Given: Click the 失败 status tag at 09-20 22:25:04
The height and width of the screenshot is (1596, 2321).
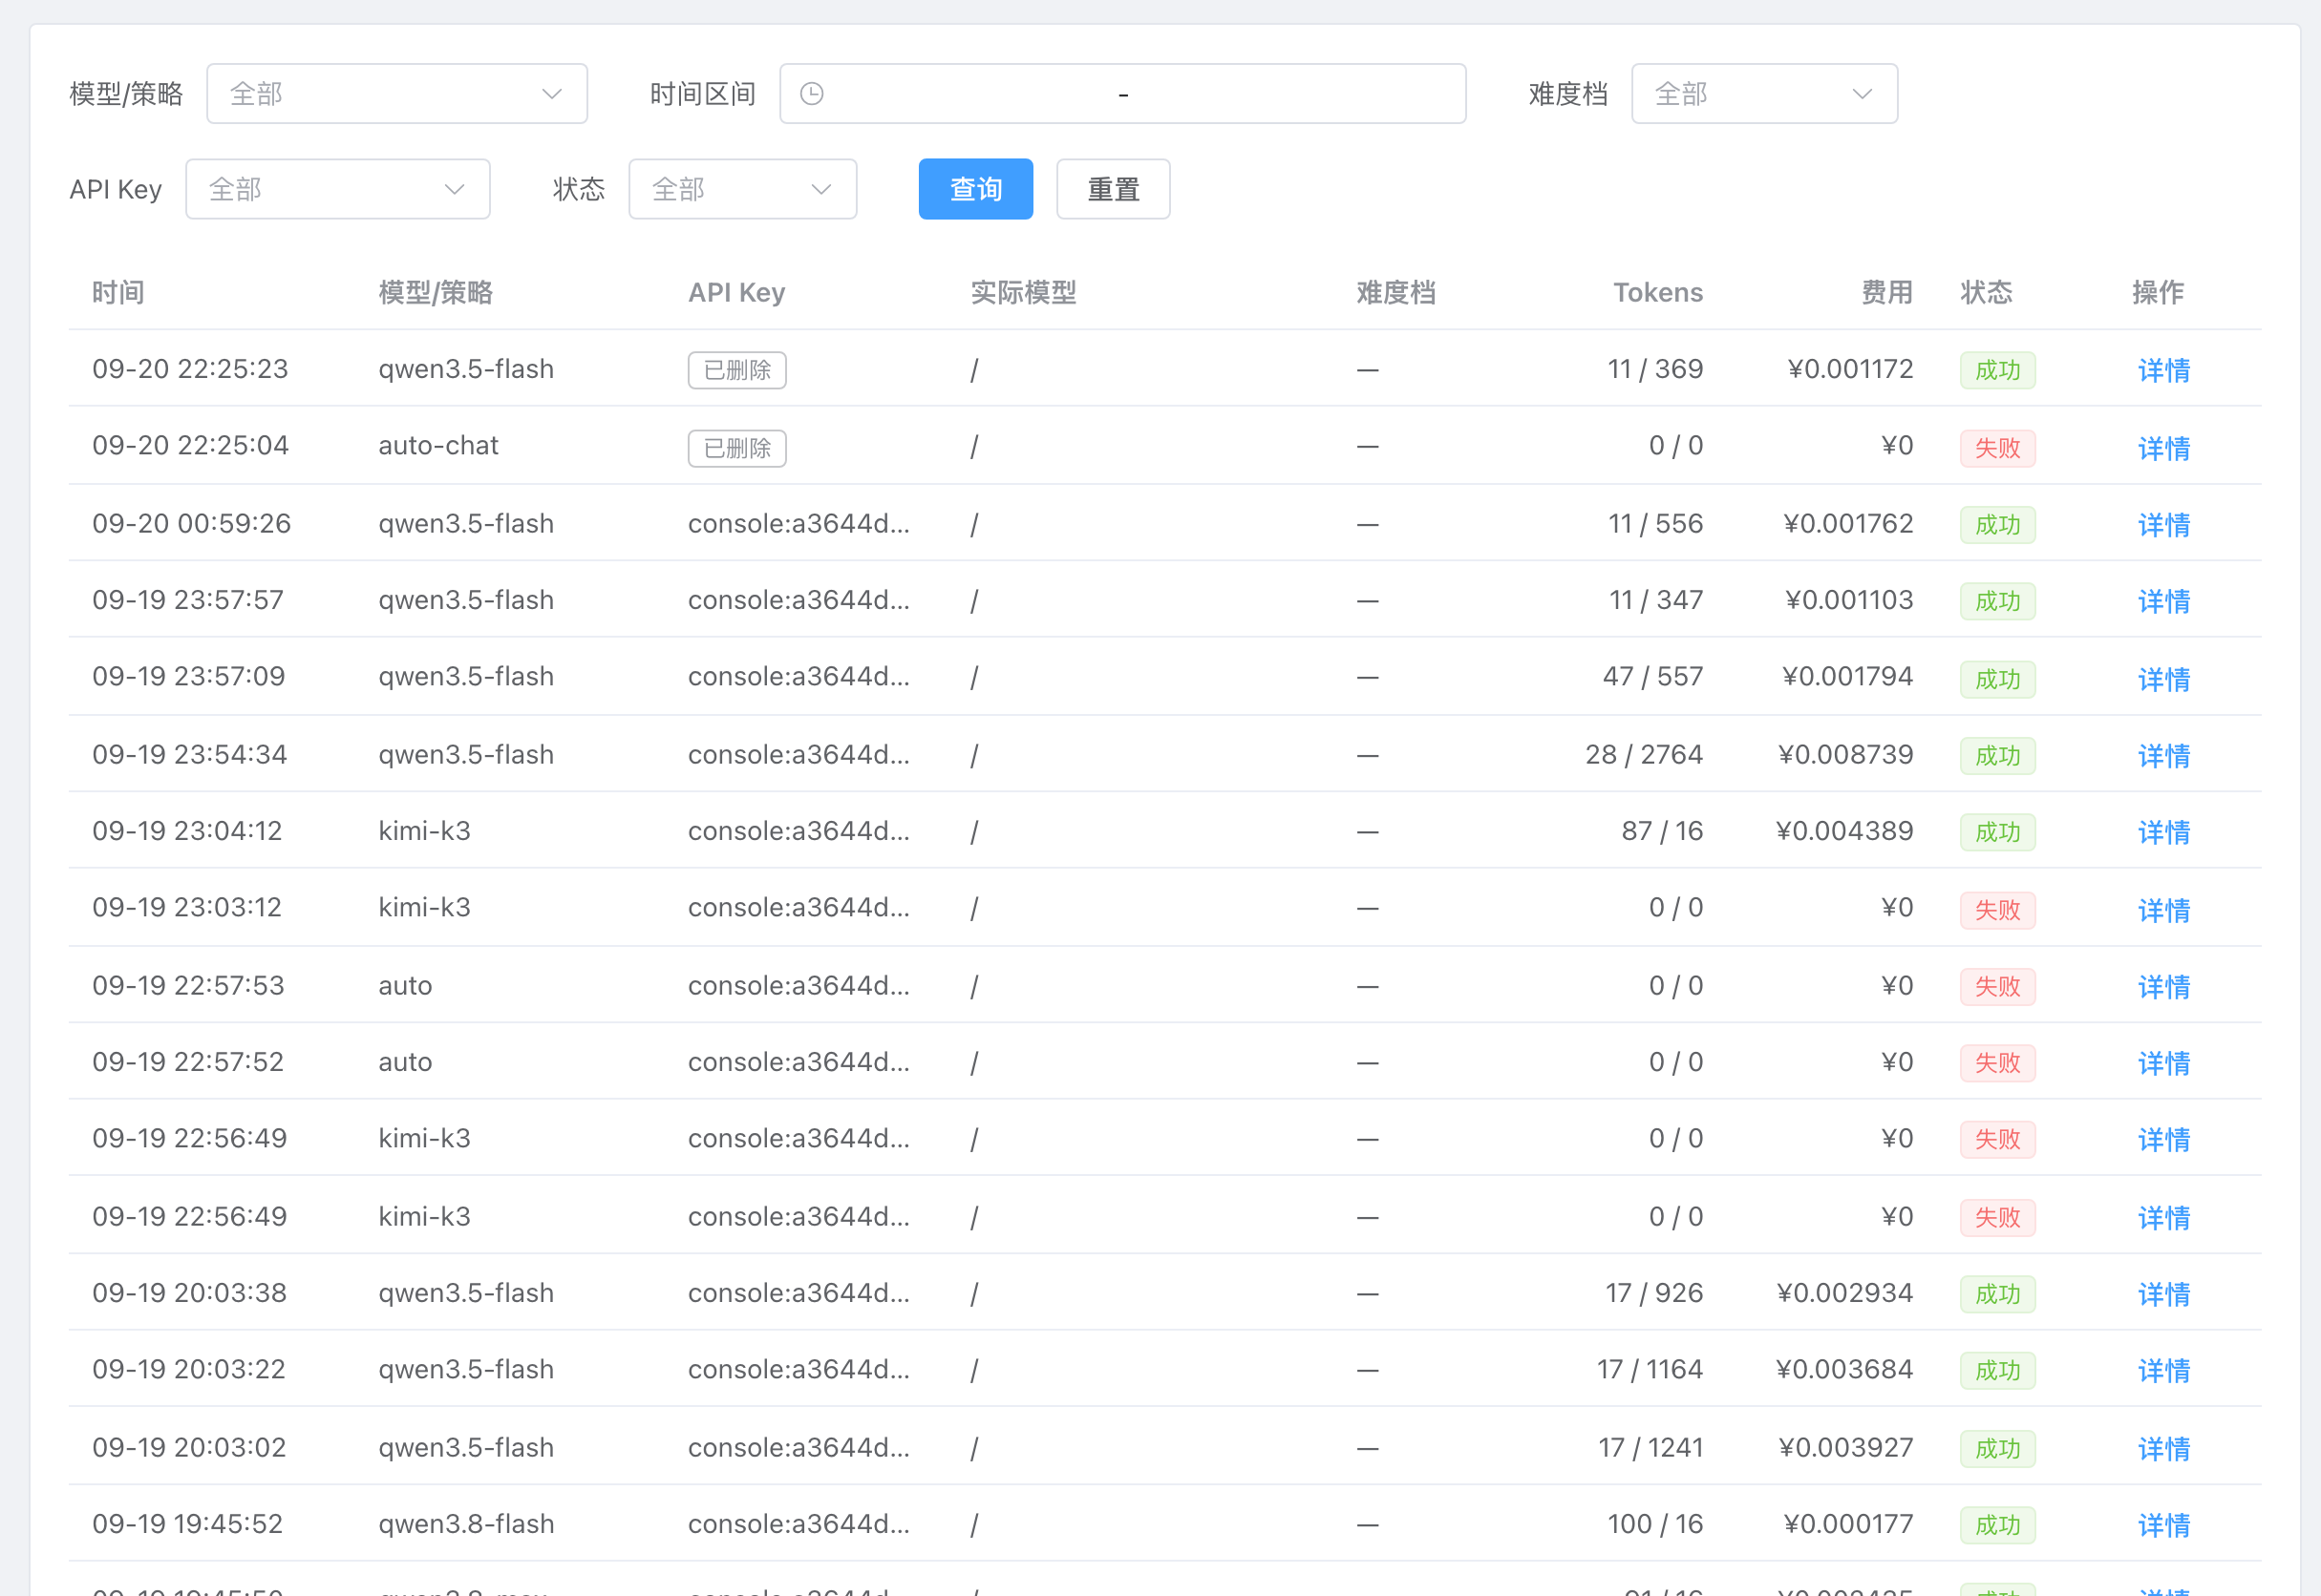Looking at the screenshot, I should coord(1997,448).
